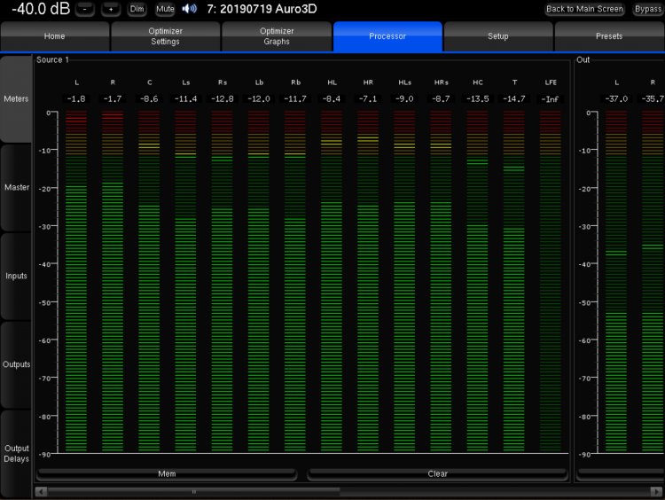Toggle the Bypass button
The image size is (665, 500).
click(647, 9)
